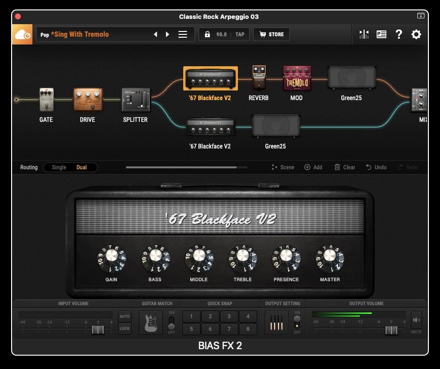This screenshot has height=369, width=440.
Task: Open the ToneCloud cloud icon
Action: 22,34
